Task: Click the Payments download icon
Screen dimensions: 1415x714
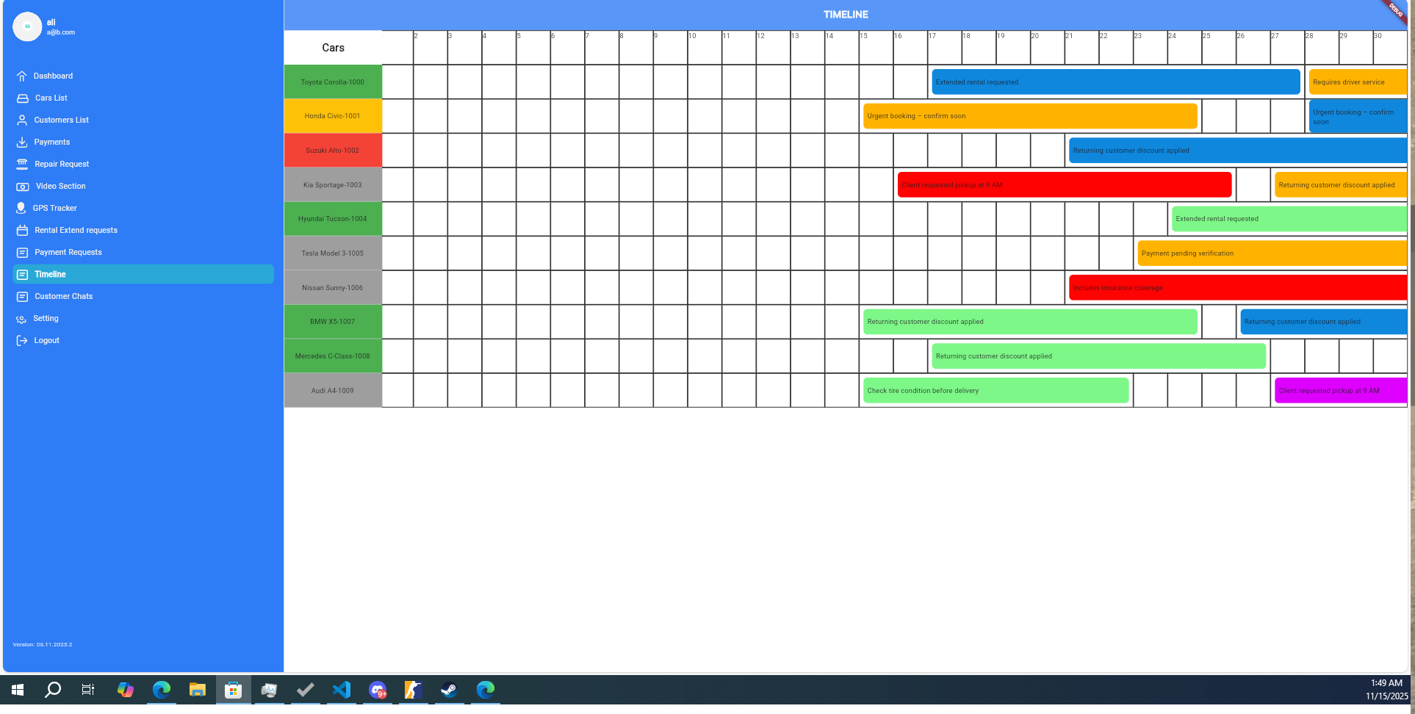Action: (x=22, y=143)
